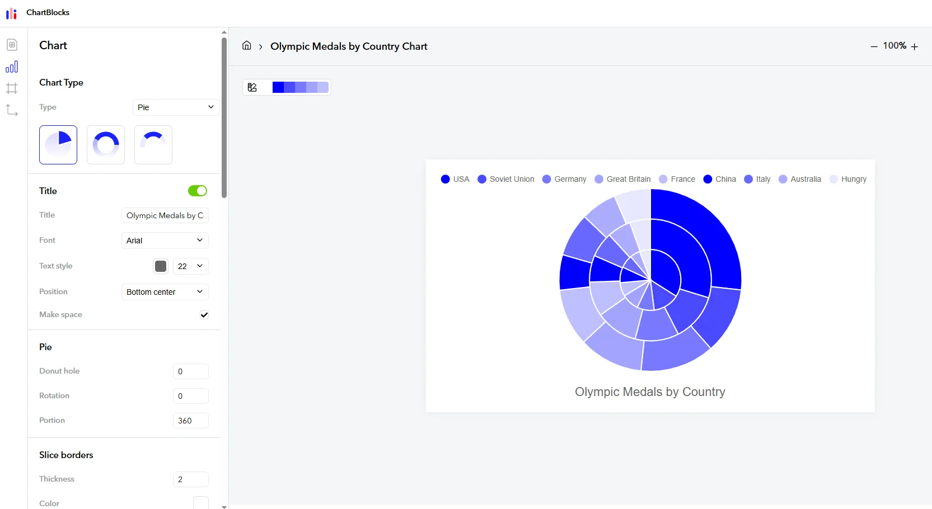The width and height of the screenshot is (932, 509).
Task: Open the Font dropdown showing Arial
Action: (165, 241)
